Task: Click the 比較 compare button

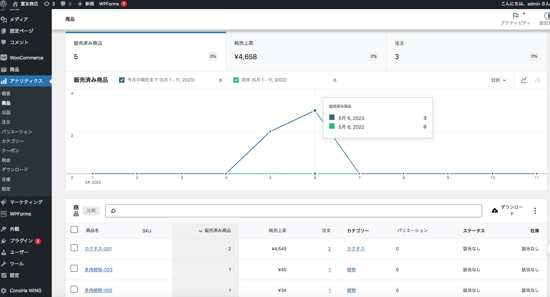Action: click(91, 211)
